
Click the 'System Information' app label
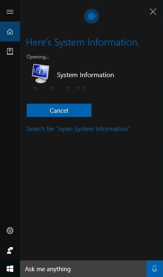[x=85, y=75]
